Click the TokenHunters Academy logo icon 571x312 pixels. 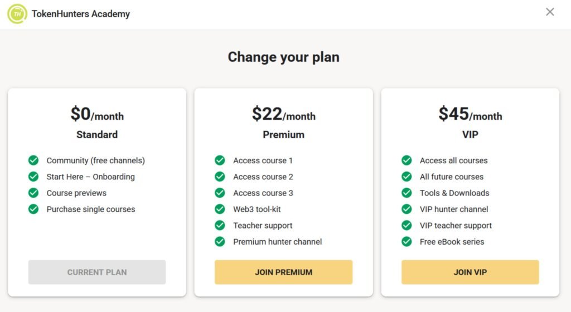pyautogui.click(x=17, y=13)
